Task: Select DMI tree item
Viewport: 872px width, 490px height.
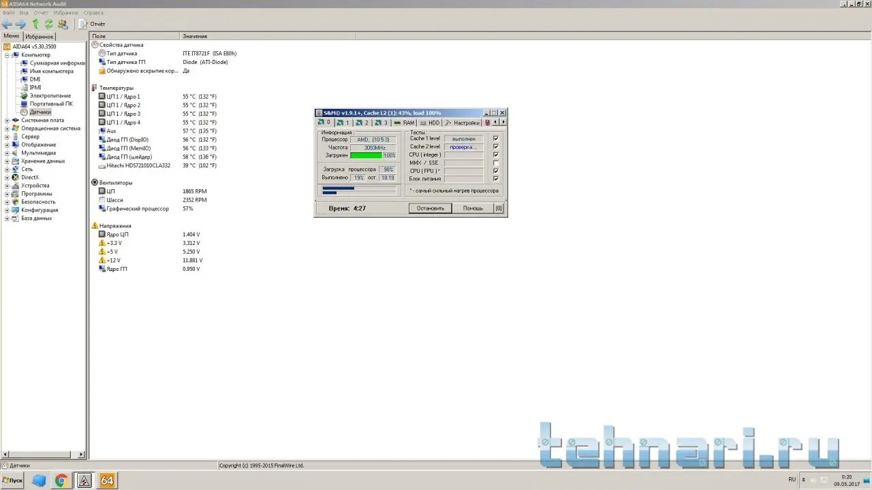Action: point(35,79)
